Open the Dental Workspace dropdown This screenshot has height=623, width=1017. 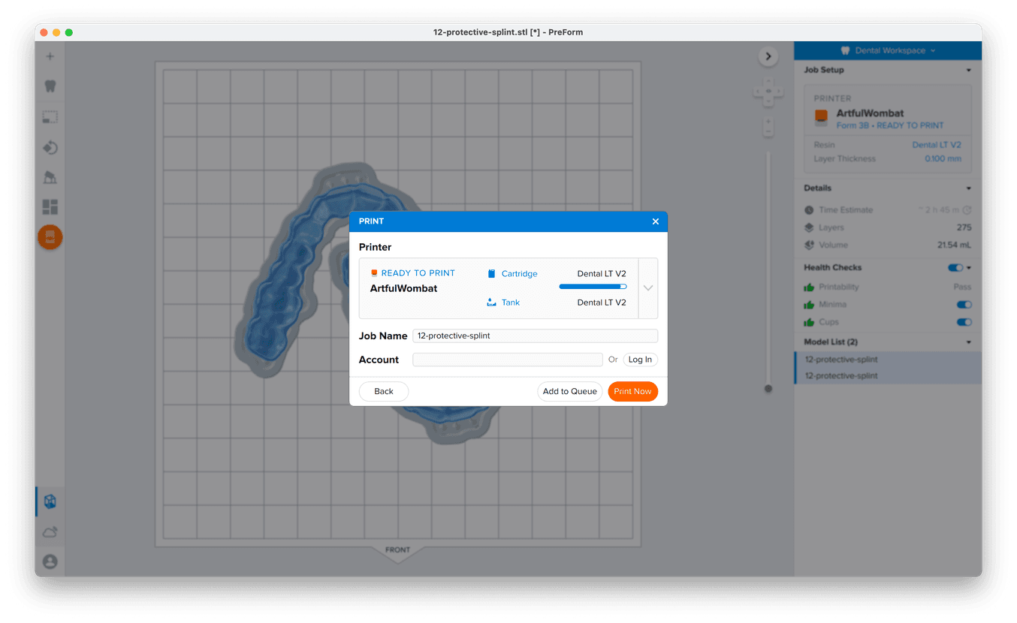point(888,50)
